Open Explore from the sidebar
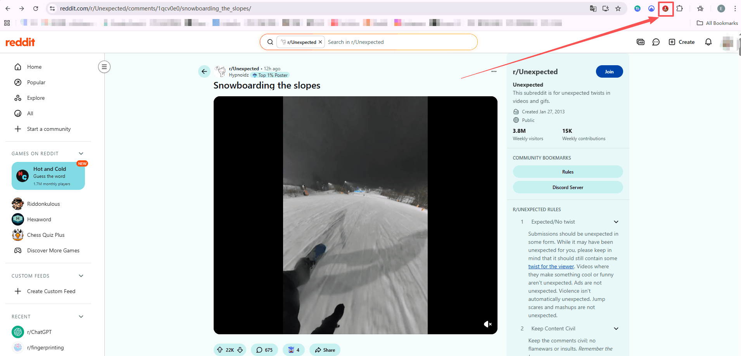This screenshot has height=356, width=741. (x=36, y=98)
